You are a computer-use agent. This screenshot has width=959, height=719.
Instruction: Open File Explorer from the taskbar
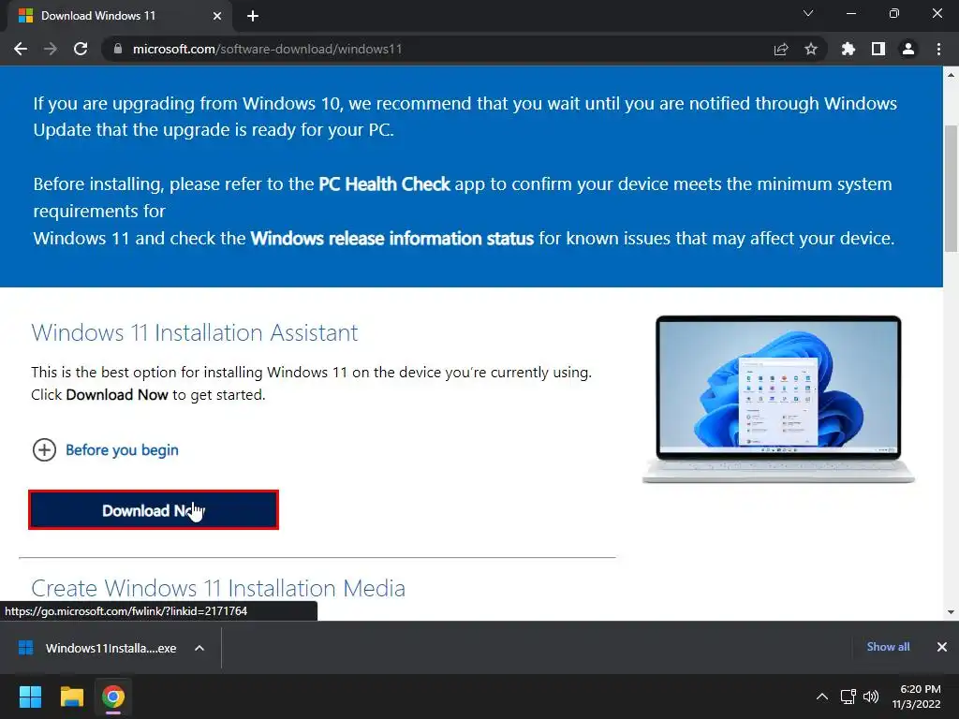tap(71, 697)
